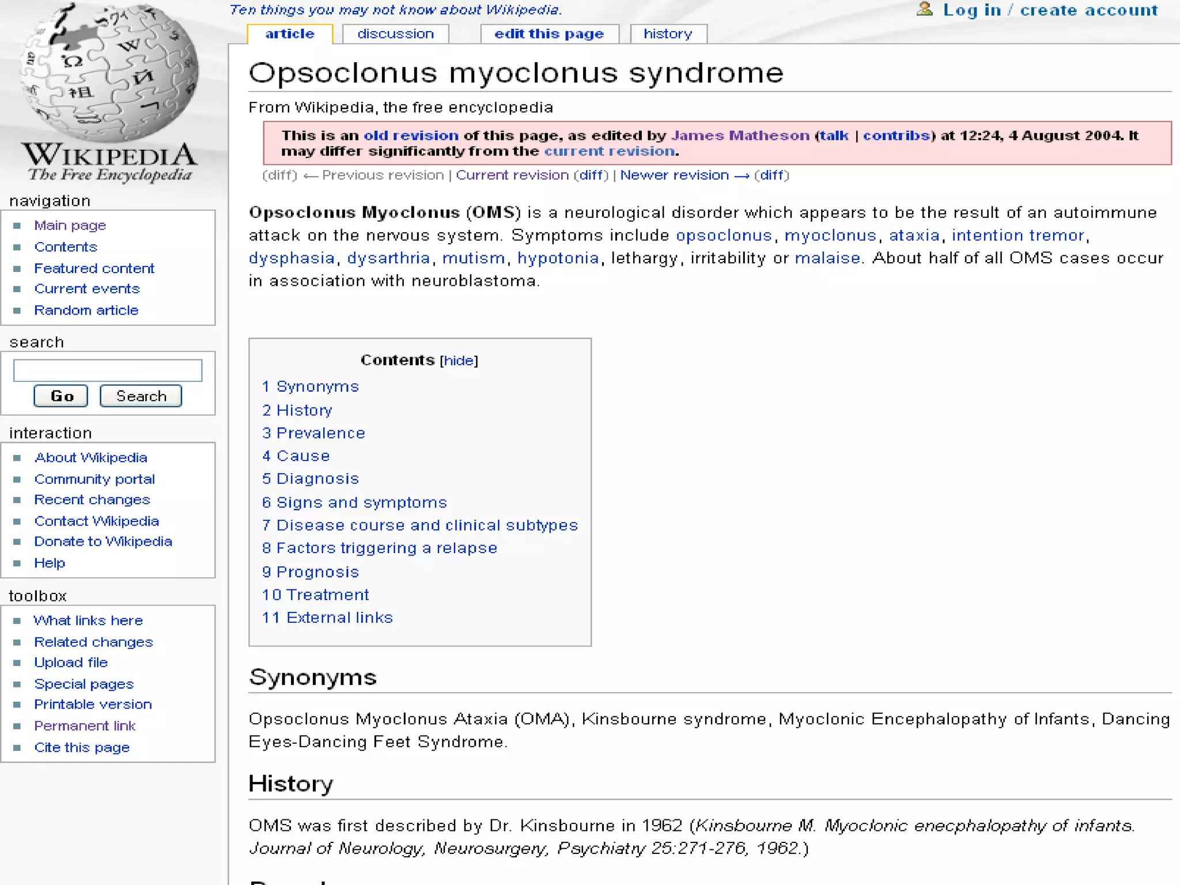Open Log in / create account
The width and height of the screenshot is (1180, 885).
click(1050, 10)
